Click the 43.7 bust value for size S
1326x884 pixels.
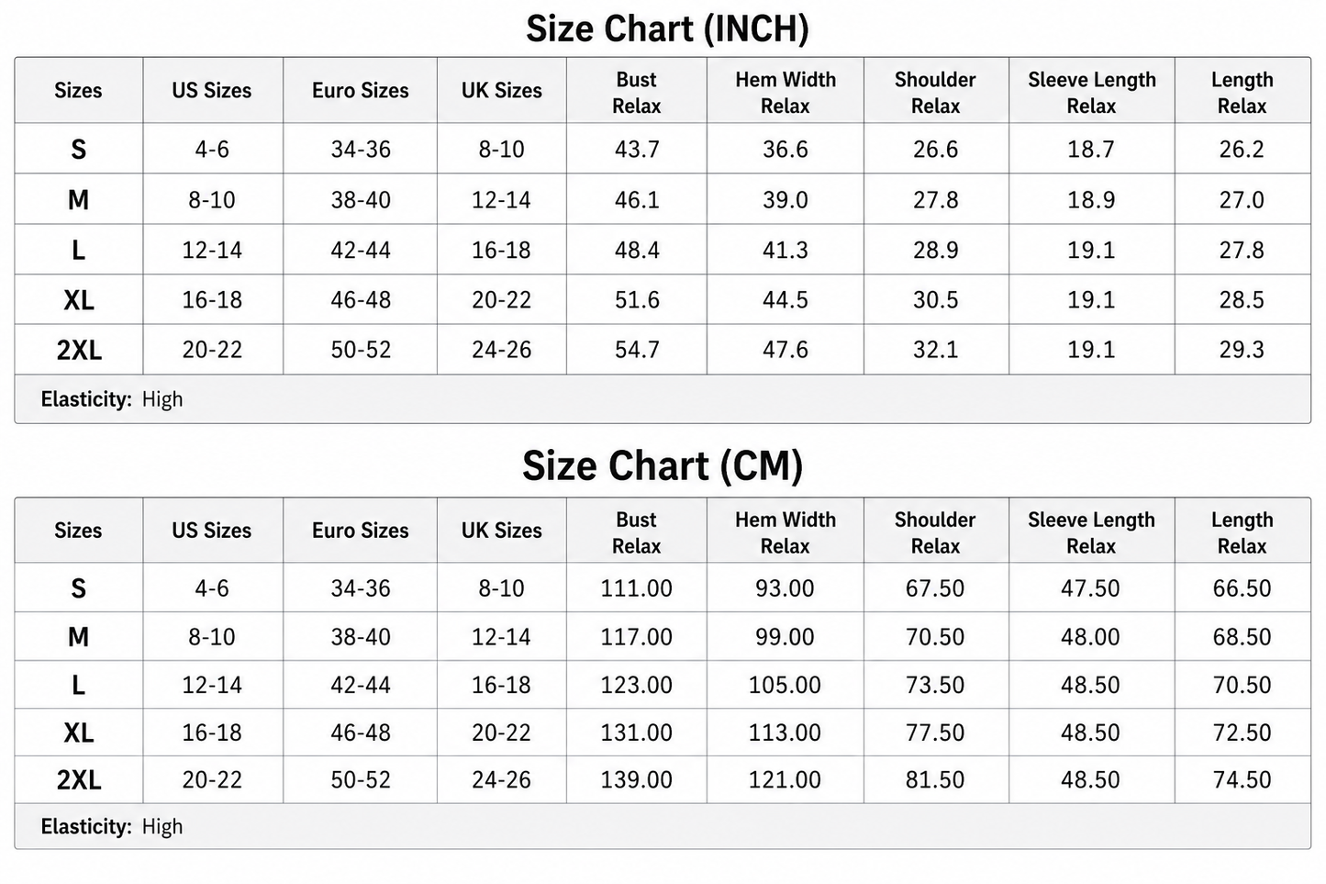tap(637, 149)
